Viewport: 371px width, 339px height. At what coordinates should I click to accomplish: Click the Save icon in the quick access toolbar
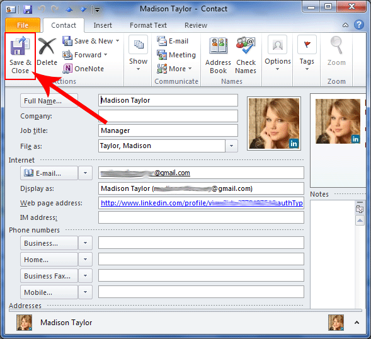[x=28, y=9]
